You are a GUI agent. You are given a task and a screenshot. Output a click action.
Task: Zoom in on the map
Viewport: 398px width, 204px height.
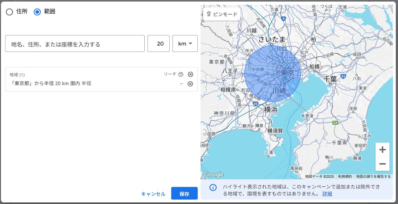382,150
